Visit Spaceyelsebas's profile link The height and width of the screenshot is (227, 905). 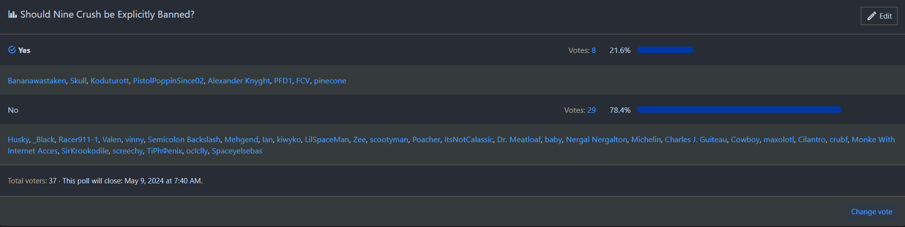(x=237, y=151)
